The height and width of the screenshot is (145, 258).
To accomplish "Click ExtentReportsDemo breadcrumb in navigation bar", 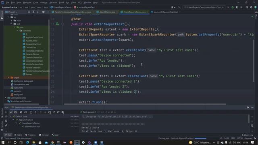I will [x=61, y=7].
